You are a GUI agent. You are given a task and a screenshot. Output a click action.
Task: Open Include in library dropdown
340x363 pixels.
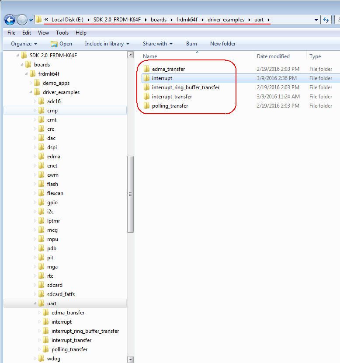pos(107,44)
